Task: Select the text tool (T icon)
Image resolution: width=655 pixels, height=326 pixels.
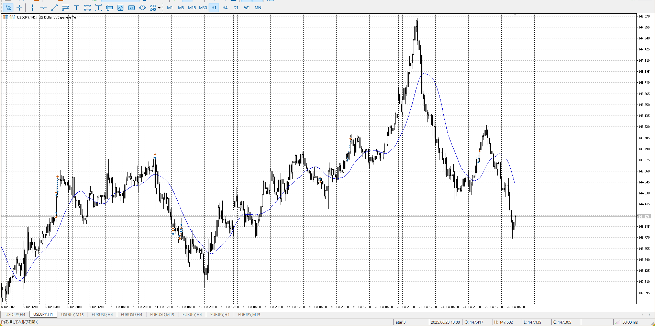Action: coord(76,8)
